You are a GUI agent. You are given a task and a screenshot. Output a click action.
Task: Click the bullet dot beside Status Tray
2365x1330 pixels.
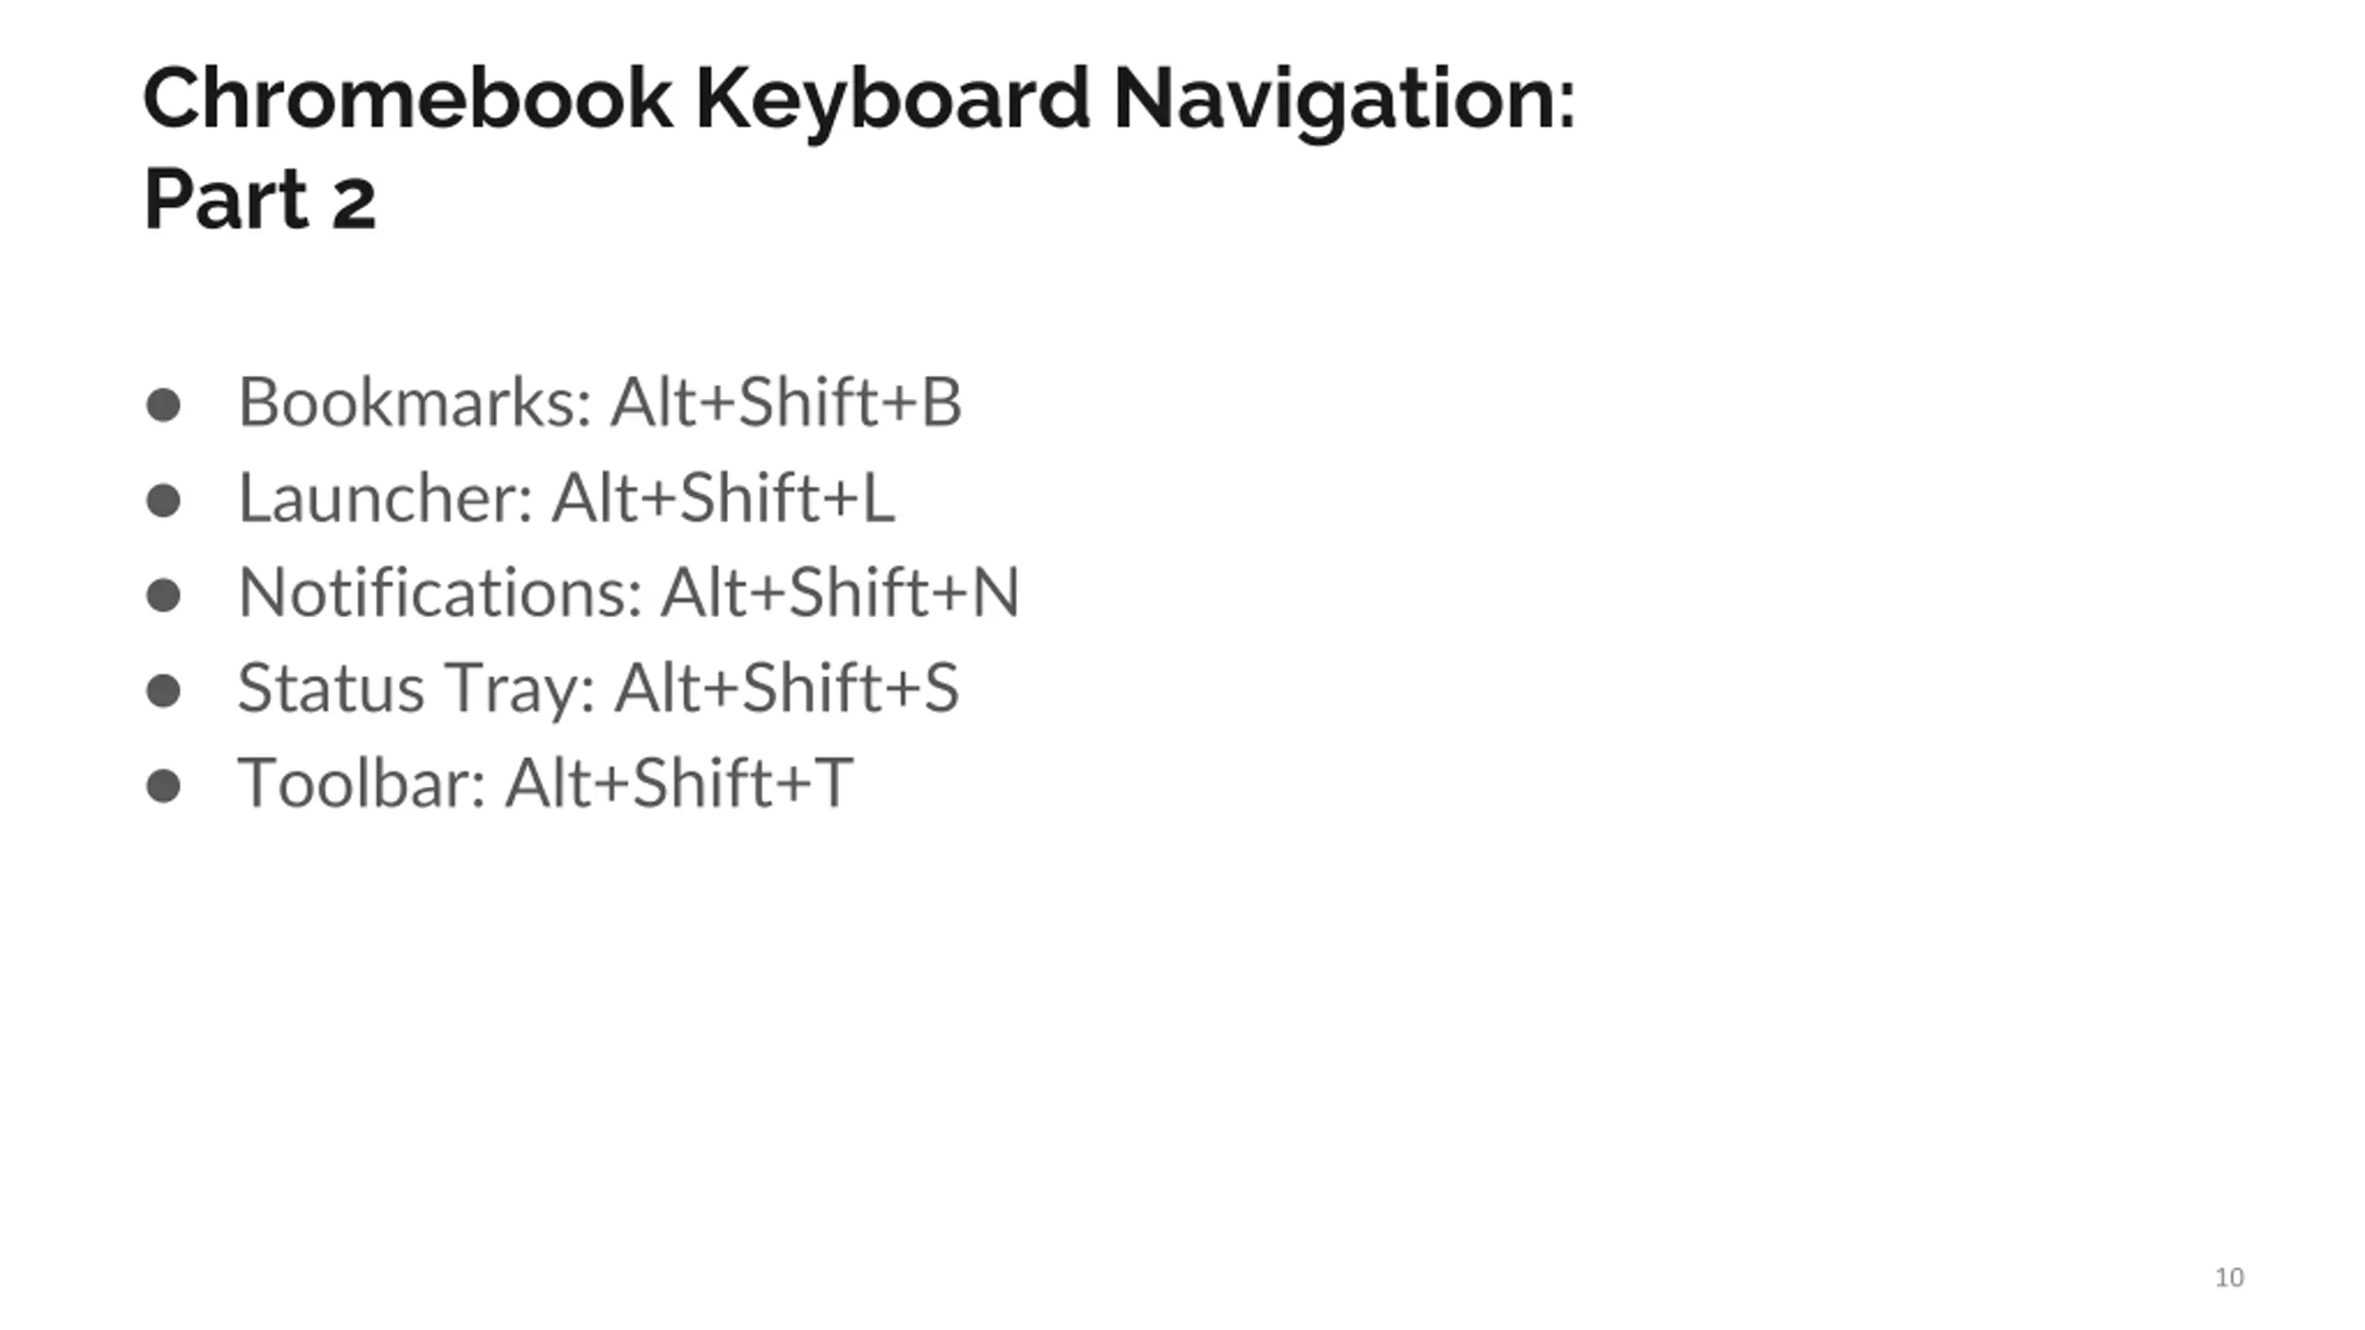[x=164, y=691]
